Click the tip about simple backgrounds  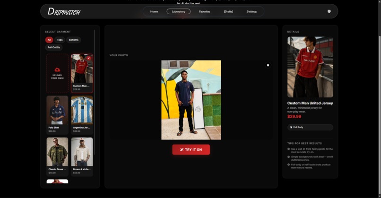pos(310,158)
